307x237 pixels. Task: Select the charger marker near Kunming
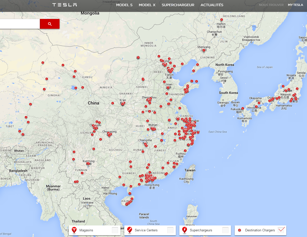coord(88,164)
